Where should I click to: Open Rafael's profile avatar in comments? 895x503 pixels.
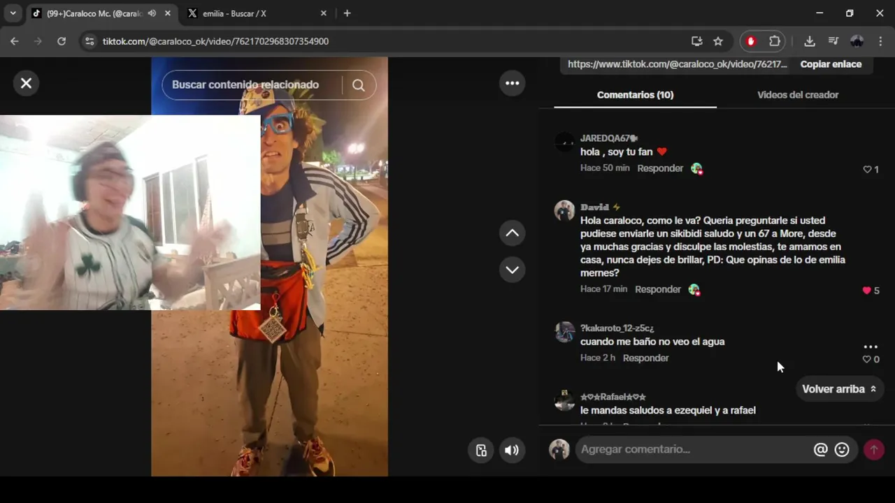[x=564, y=400]
